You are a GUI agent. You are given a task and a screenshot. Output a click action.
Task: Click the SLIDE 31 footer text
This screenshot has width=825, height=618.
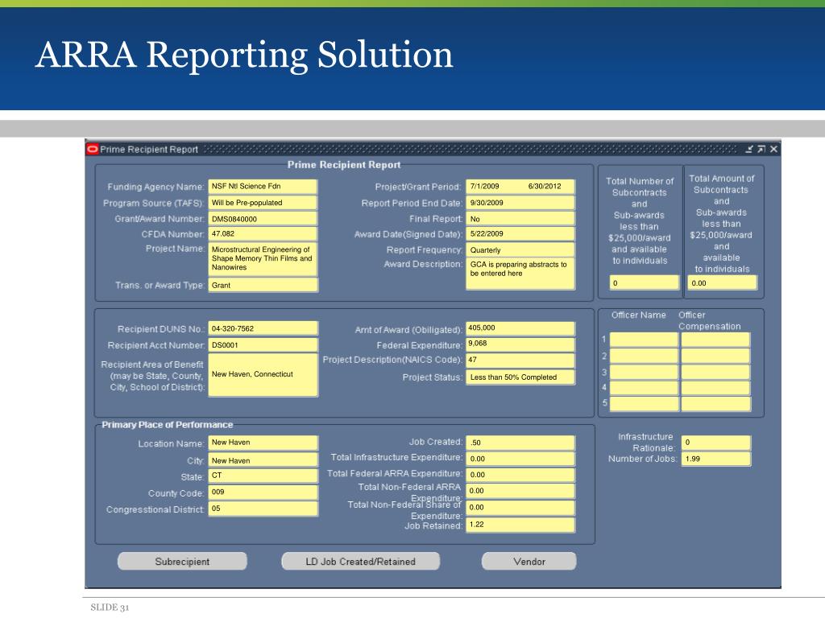110,607
